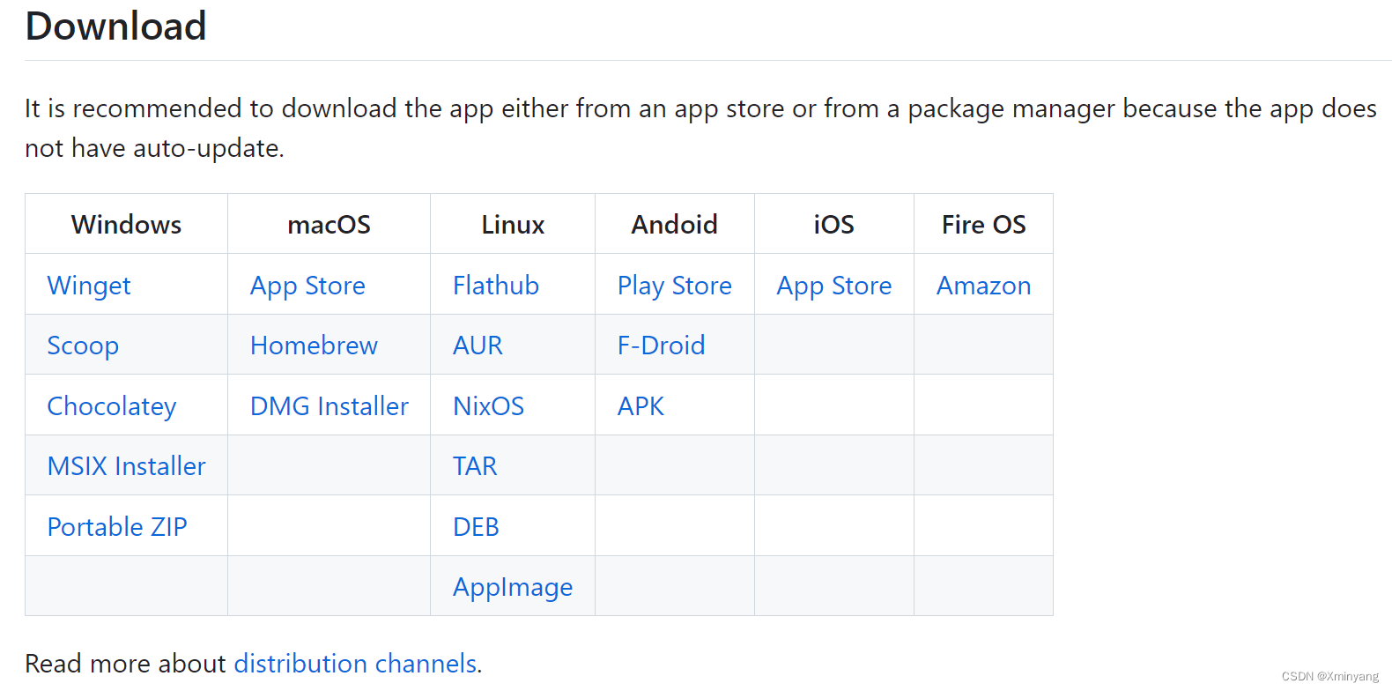Click the Download heading
This screenshot has height=691, width=1392.
point(115,26)
